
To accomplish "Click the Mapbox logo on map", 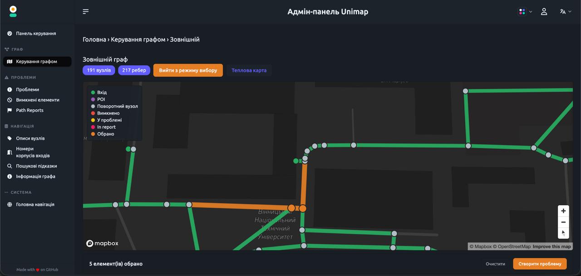I will pos(103,243).
